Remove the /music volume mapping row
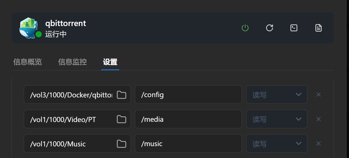Screen dimensions: 349x158 pos(318,144)
